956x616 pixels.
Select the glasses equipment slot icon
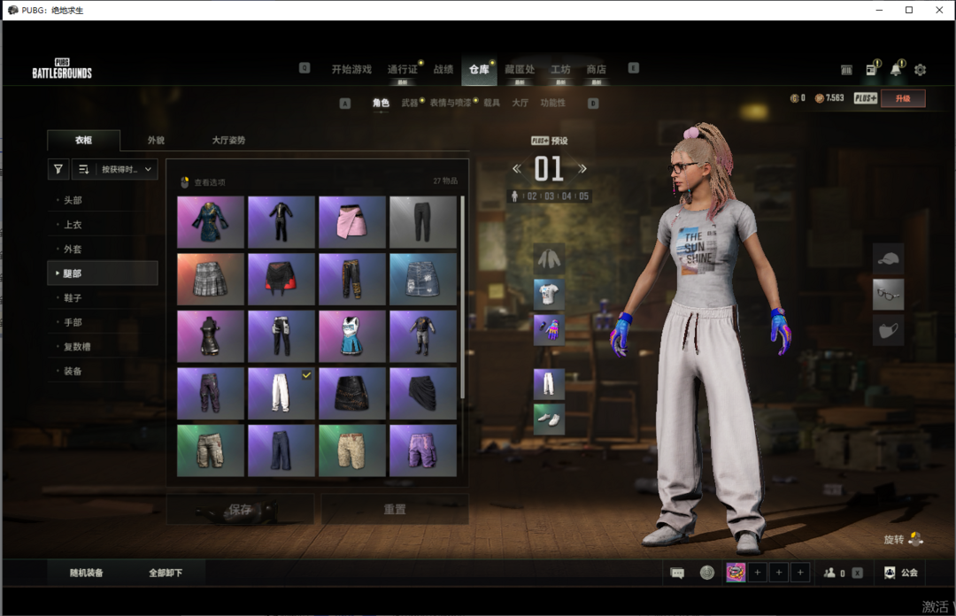pyautogui.click(x=888, y=295)
